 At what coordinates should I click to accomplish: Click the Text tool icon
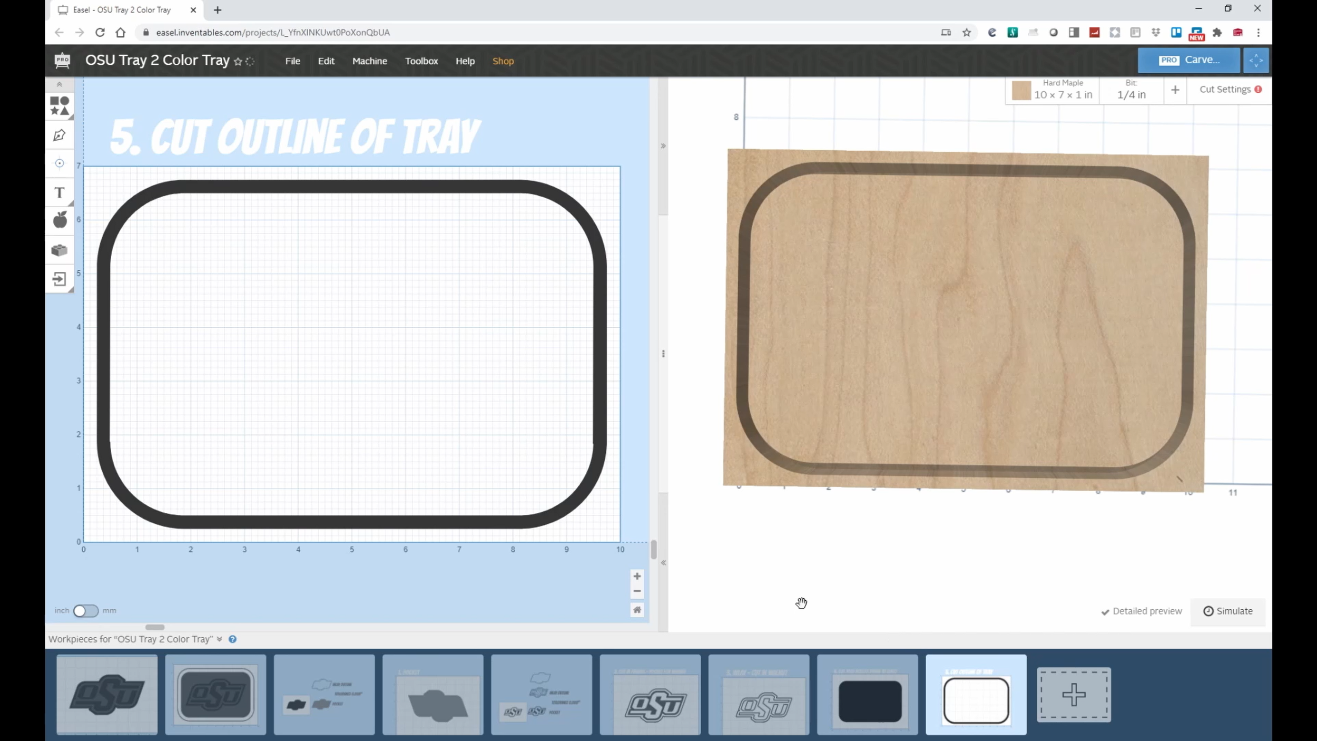(60, 193)
